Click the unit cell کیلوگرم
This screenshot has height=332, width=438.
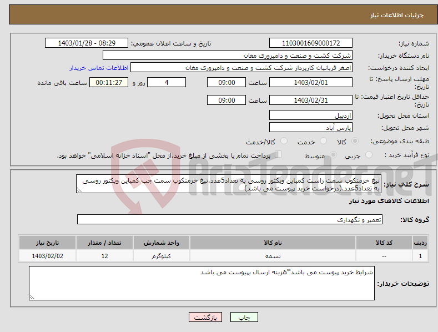162,256
